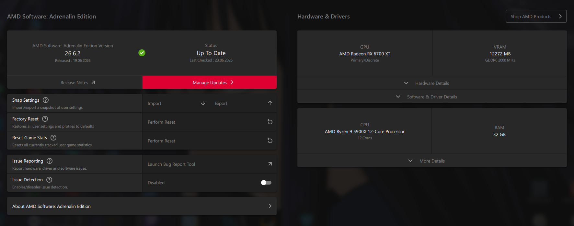The width and height of the screenshot is (574, 226).
Task: Click 'Restores all user settings and profiles to defaults'
Action: 53,126
